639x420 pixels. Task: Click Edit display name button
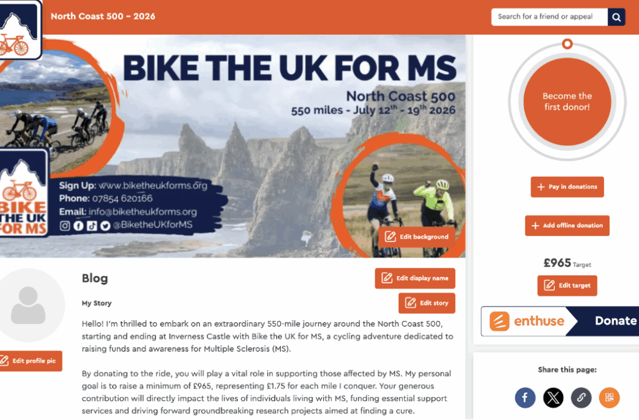click(x=415, y=279)
